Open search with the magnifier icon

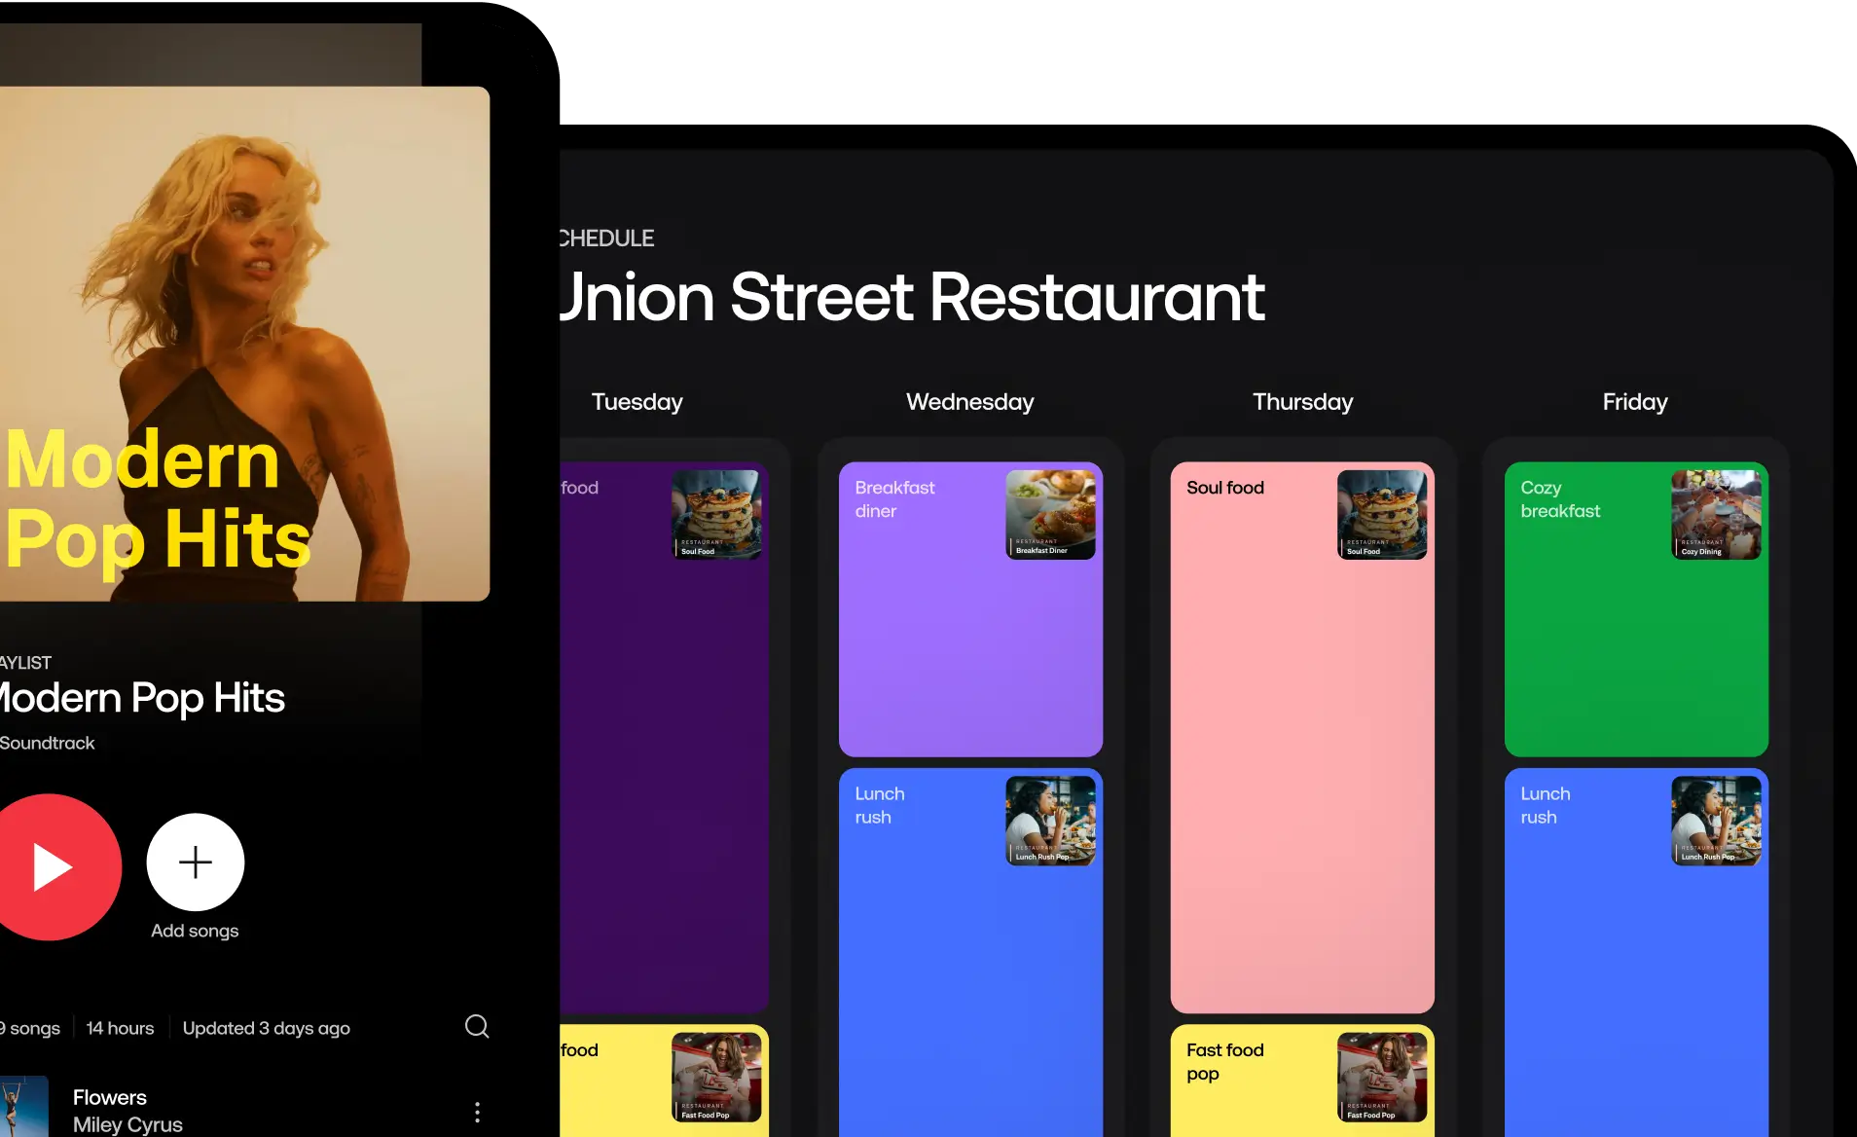click(x=477, y=1026)
